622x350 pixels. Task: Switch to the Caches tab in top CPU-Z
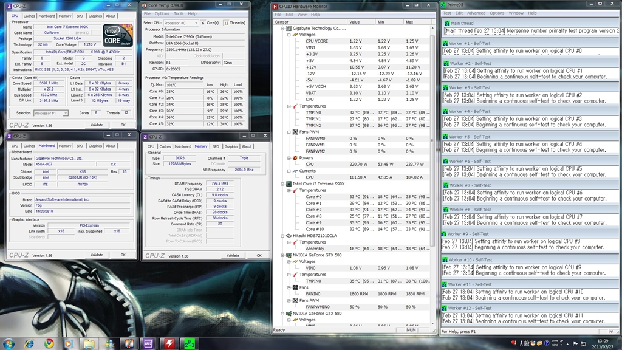(x=29, y=16)
